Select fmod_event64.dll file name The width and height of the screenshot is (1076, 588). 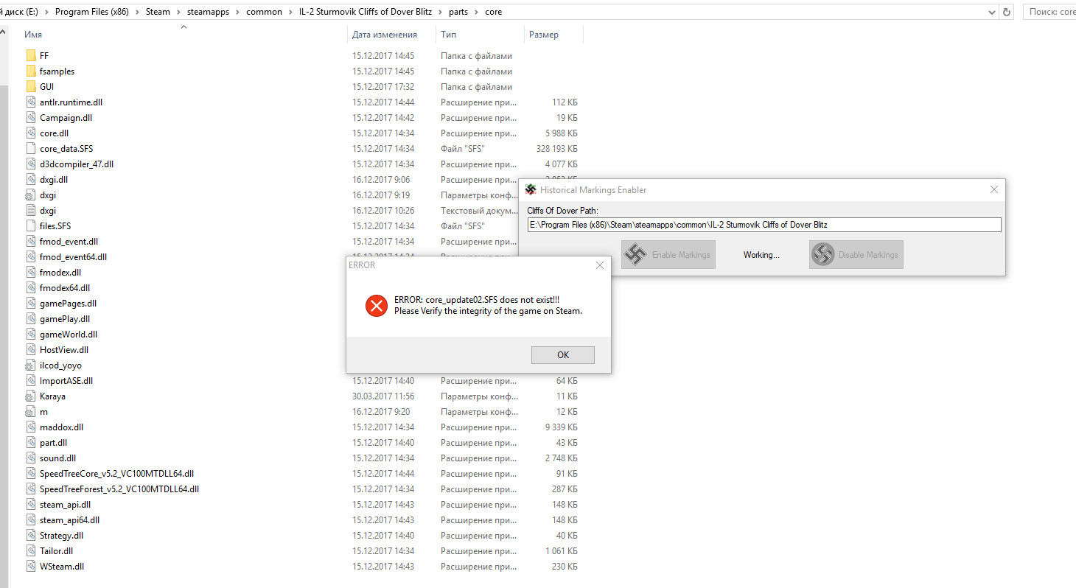click(x=73, y=257)
